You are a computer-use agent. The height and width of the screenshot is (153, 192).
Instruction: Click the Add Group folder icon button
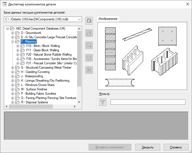tap(89, 33)
